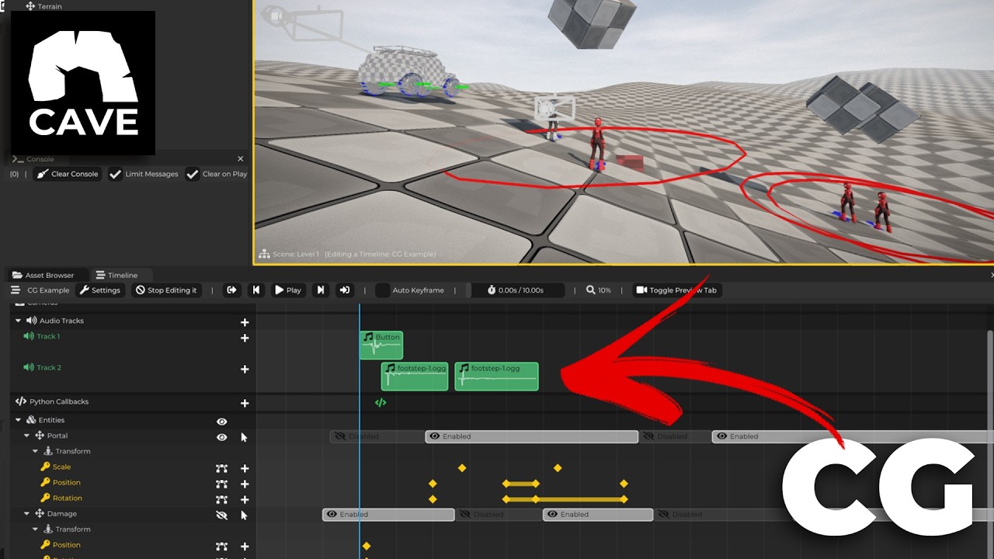Click the Track 1 label
994x559 pixels.
coord(48,336)
